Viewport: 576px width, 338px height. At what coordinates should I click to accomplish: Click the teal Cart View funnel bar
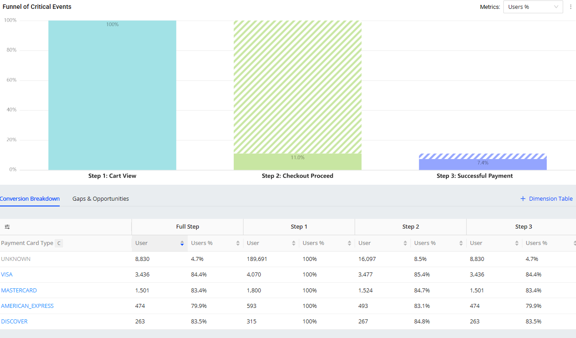pyautogui.click(x=112, y=95)
